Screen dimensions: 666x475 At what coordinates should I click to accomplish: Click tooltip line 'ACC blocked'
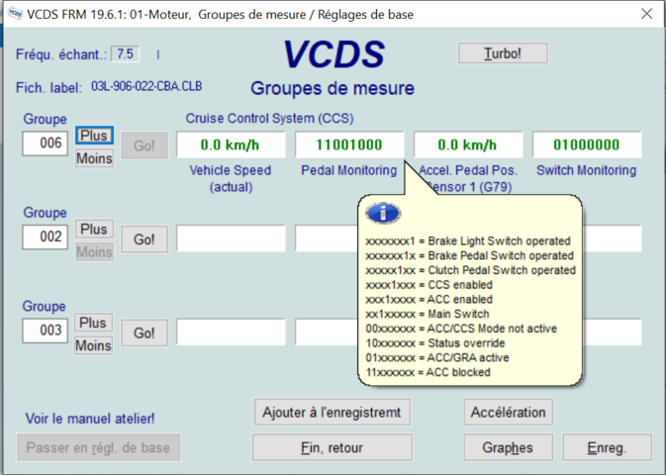click(428, 372)
